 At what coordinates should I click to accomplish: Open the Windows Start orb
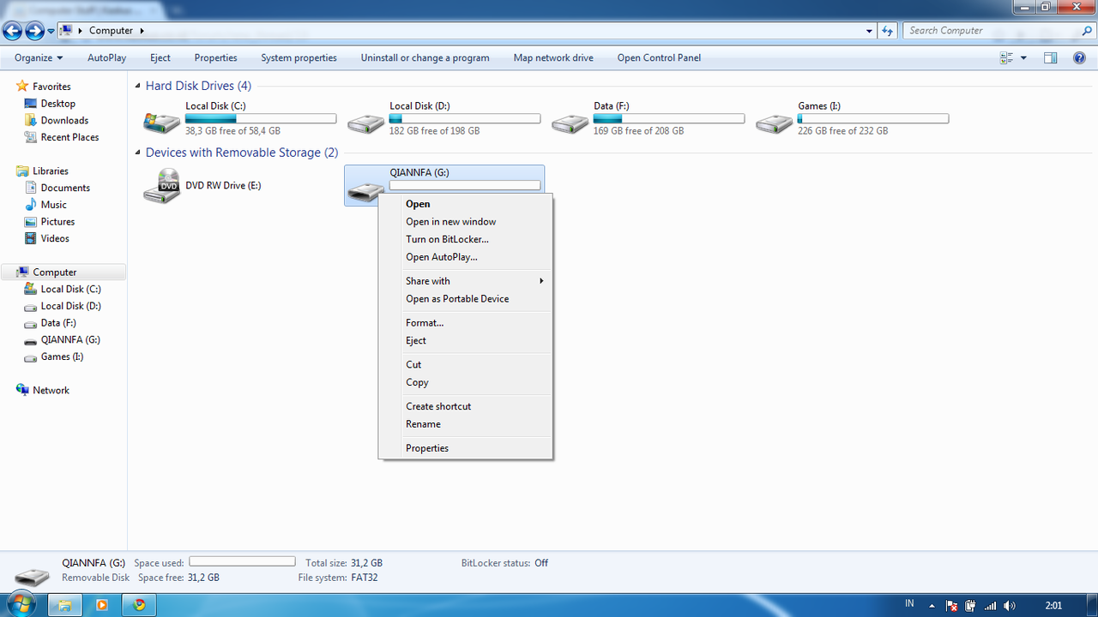tap(21, 603)
